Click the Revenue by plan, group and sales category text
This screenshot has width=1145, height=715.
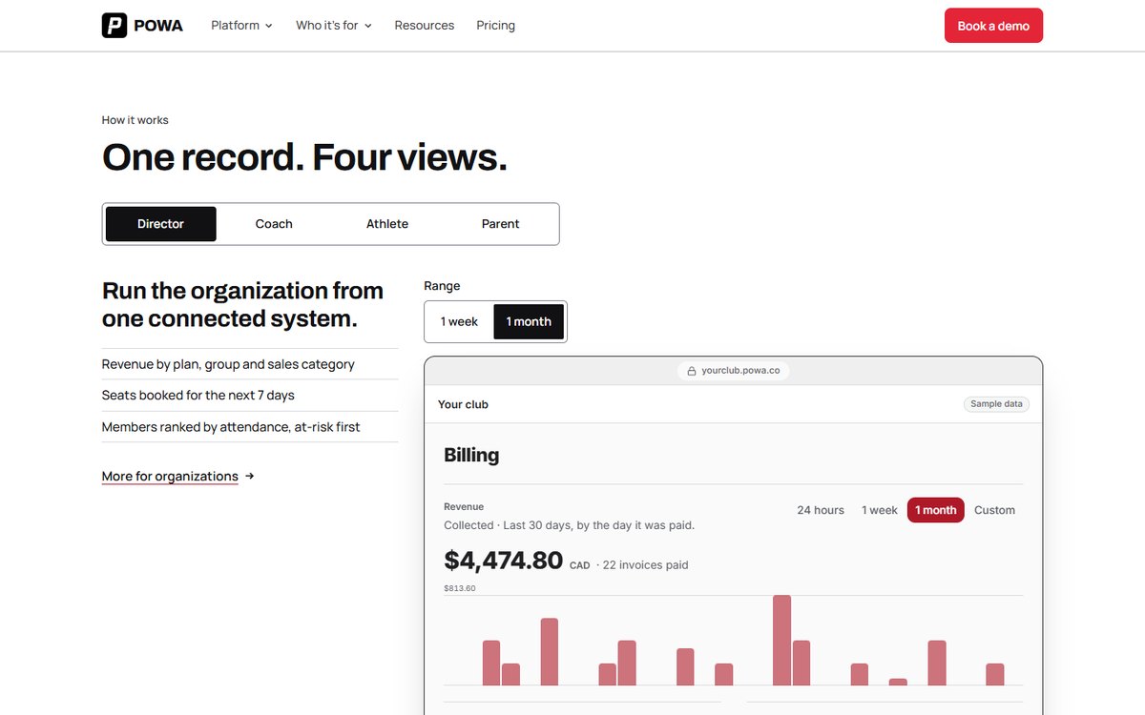pos(228,364)
